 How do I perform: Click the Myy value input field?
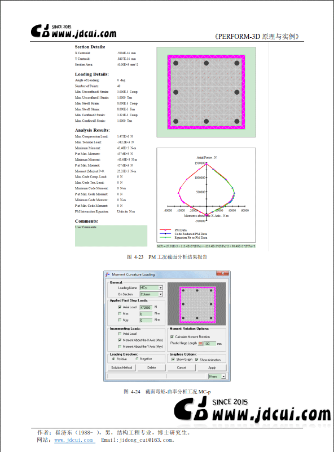[x=146, y=320]
